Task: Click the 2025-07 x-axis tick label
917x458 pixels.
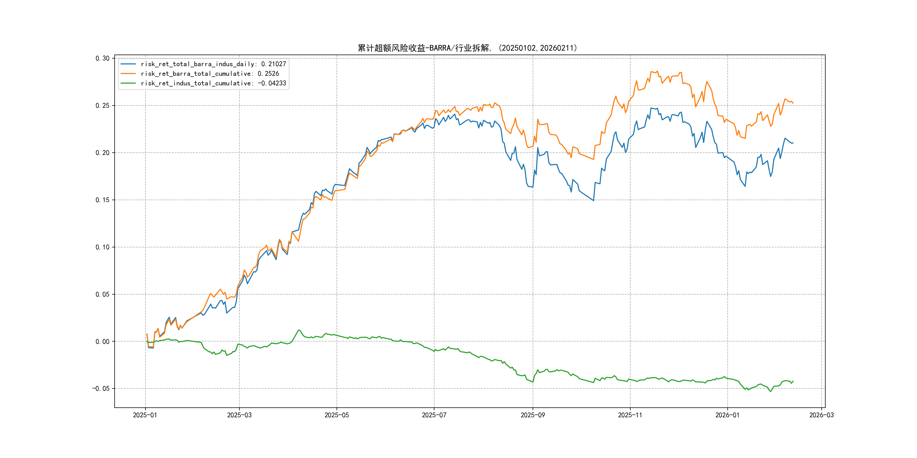Action: click(434, 415)
